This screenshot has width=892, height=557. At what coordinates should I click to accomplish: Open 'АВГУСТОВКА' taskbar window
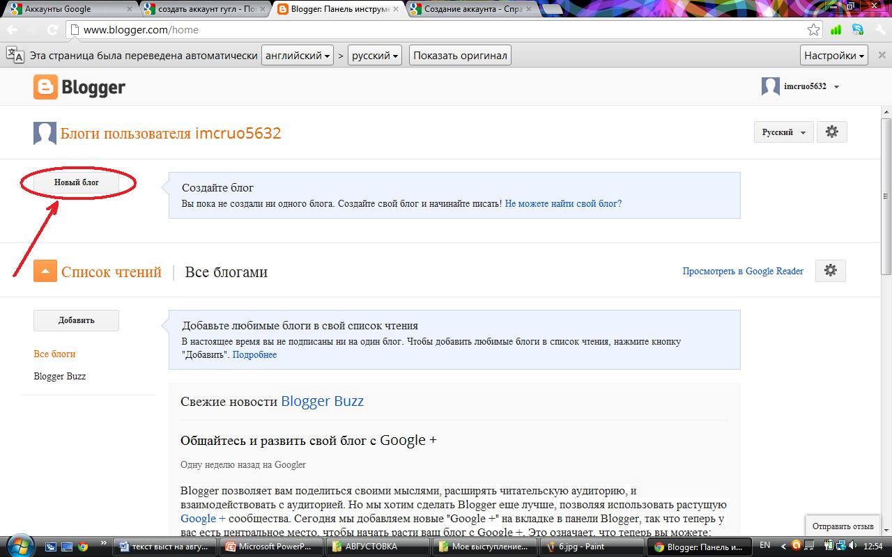tap(378, 547)
